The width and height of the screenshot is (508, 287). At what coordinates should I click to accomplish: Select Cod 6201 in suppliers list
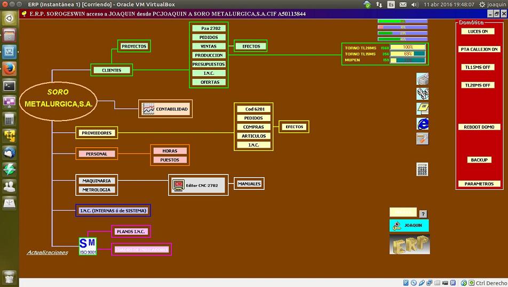pyautogui.click(x=253, y=109)
